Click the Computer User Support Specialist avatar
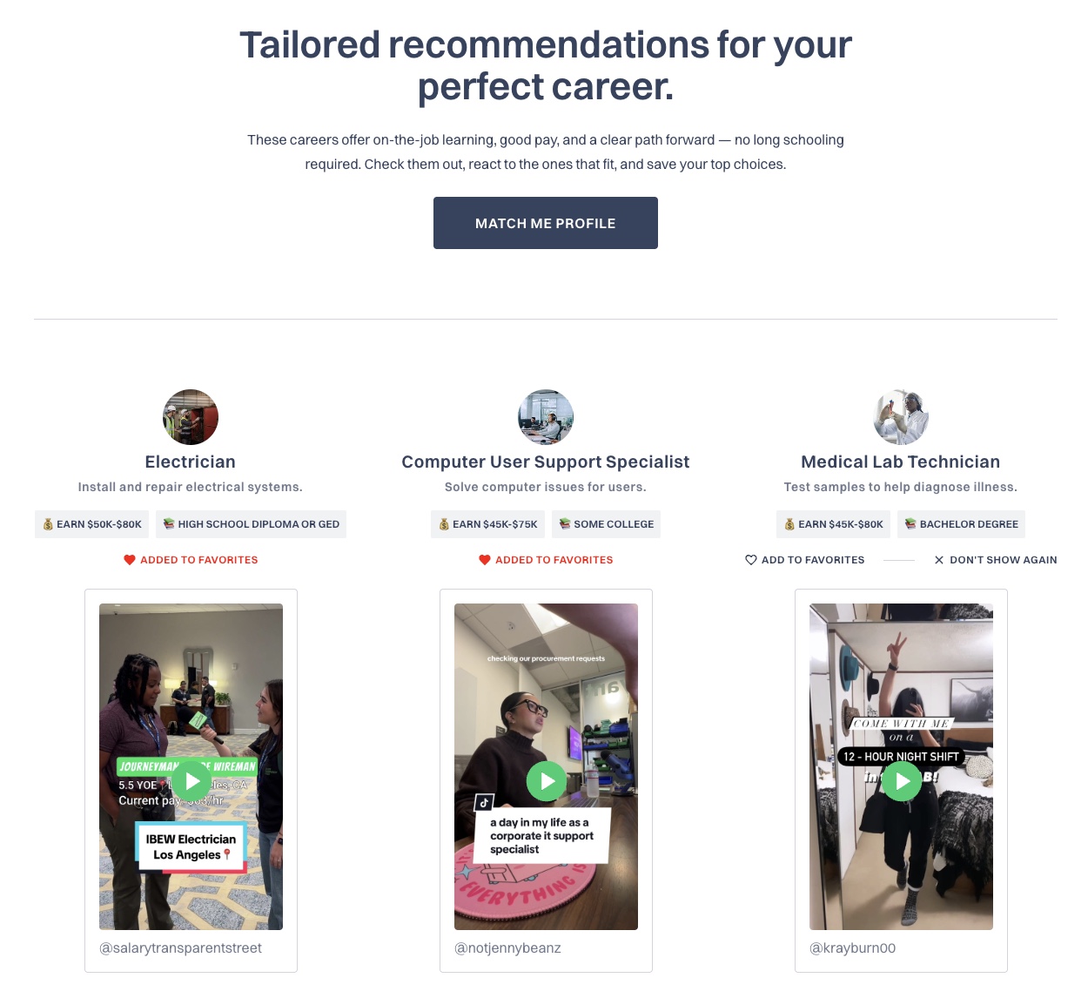The width and height of the screenshot is (1088, 998). (x=546, y=417)
